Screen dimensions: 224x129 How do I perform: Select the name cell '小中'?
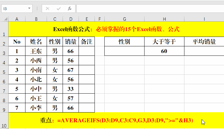(36, 89)
